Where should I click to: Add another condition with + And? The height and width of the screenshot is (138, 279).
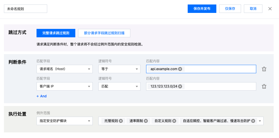click(42, 96)
